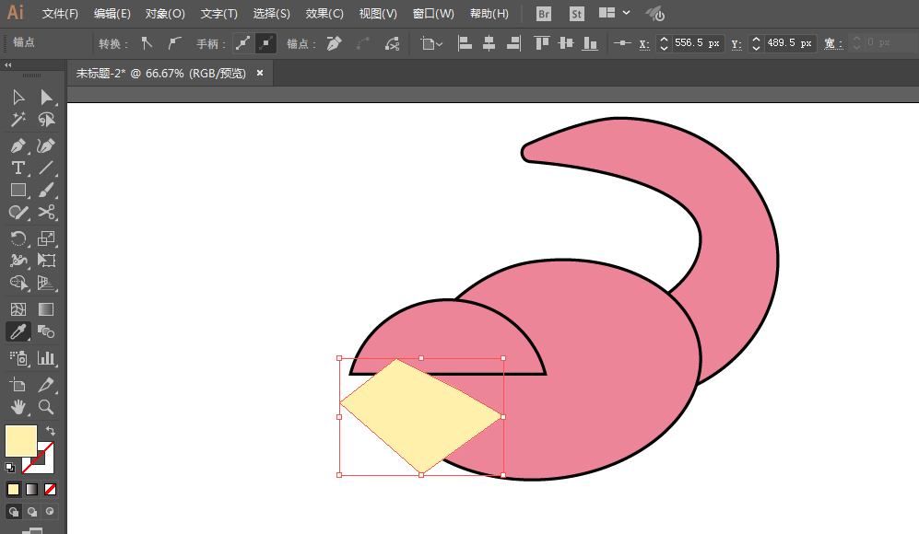The height and width of the screenshot is (534, 919).
Task: Open the 对象(O) menu
Action: 165,14
